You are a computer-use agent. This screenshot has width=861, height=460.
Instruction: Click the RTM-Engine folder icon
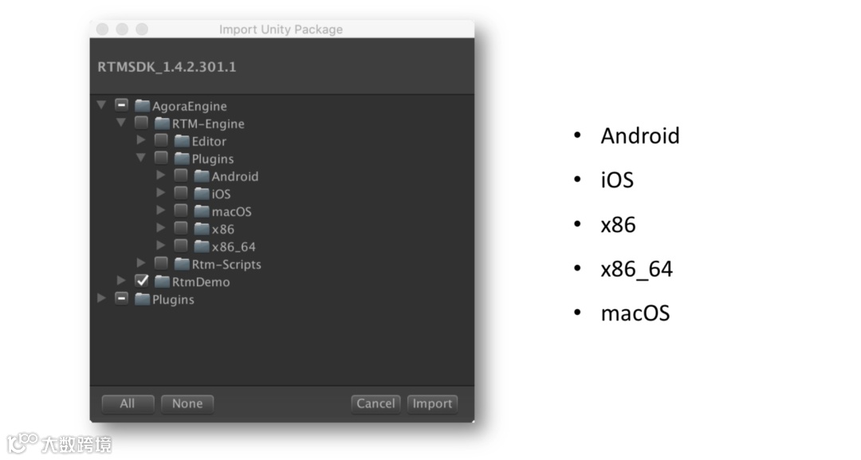tap(162, 124)
